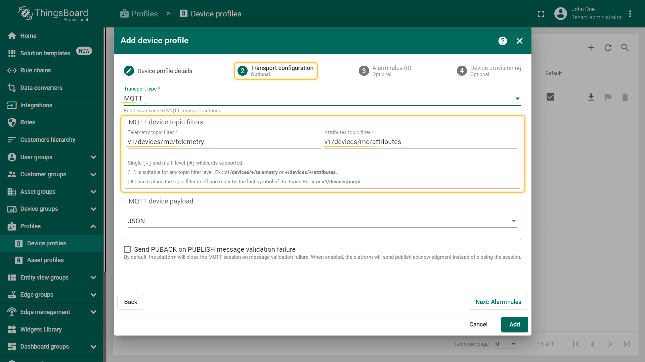Expand User groups in sidebar
Viewport: 645px width, 362px height.
[93, 157]
